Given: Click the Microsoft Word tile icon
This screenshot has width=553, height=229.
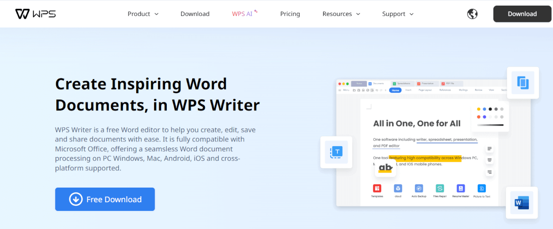Looking at the screenshot, I should pyautogui.click(x=521, y=202).
